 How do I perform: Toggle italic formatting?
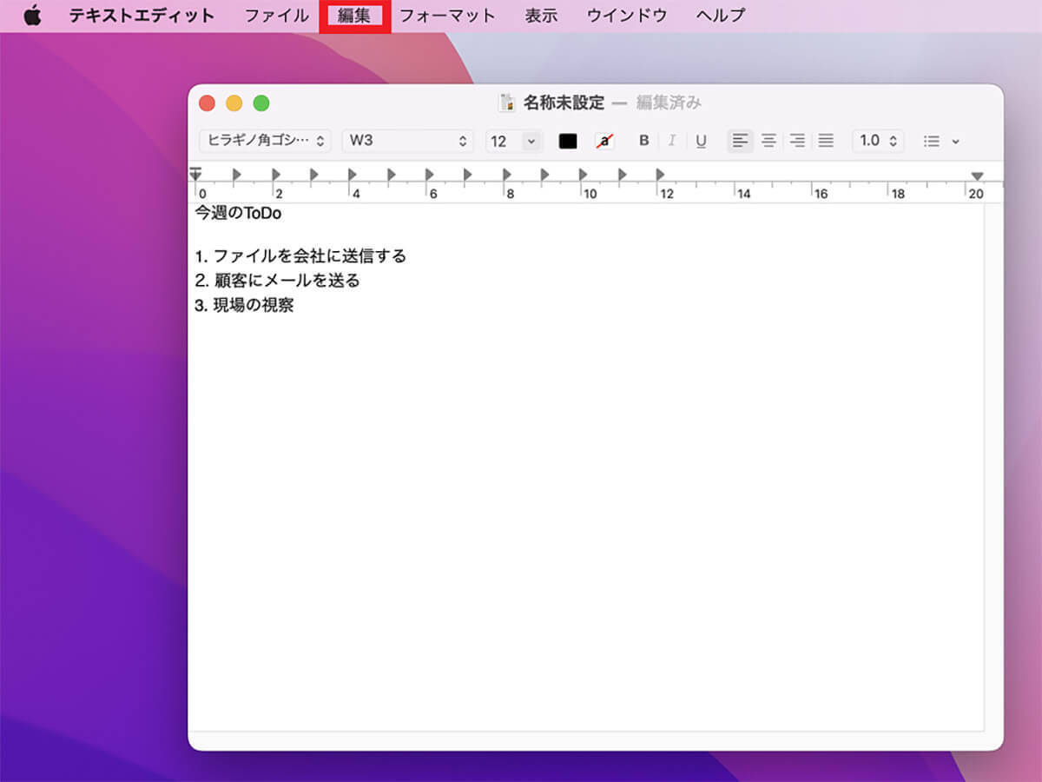click(671, 141)
